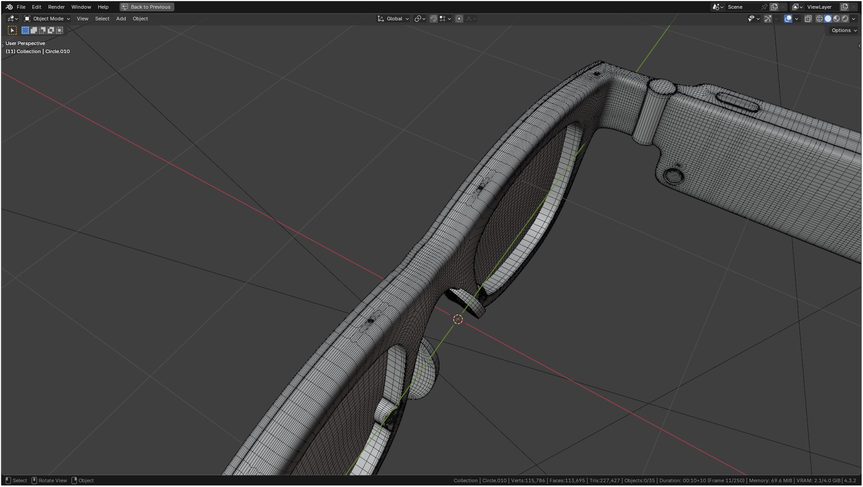The image size is (863, 487).
Task: Toggle viewport overlays
Action: (788, 18)
